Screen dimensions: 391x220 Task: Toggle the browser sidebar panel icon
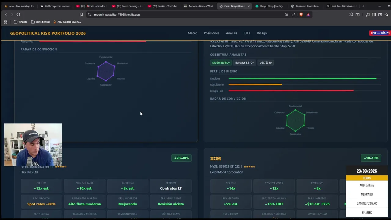(374, 14)
